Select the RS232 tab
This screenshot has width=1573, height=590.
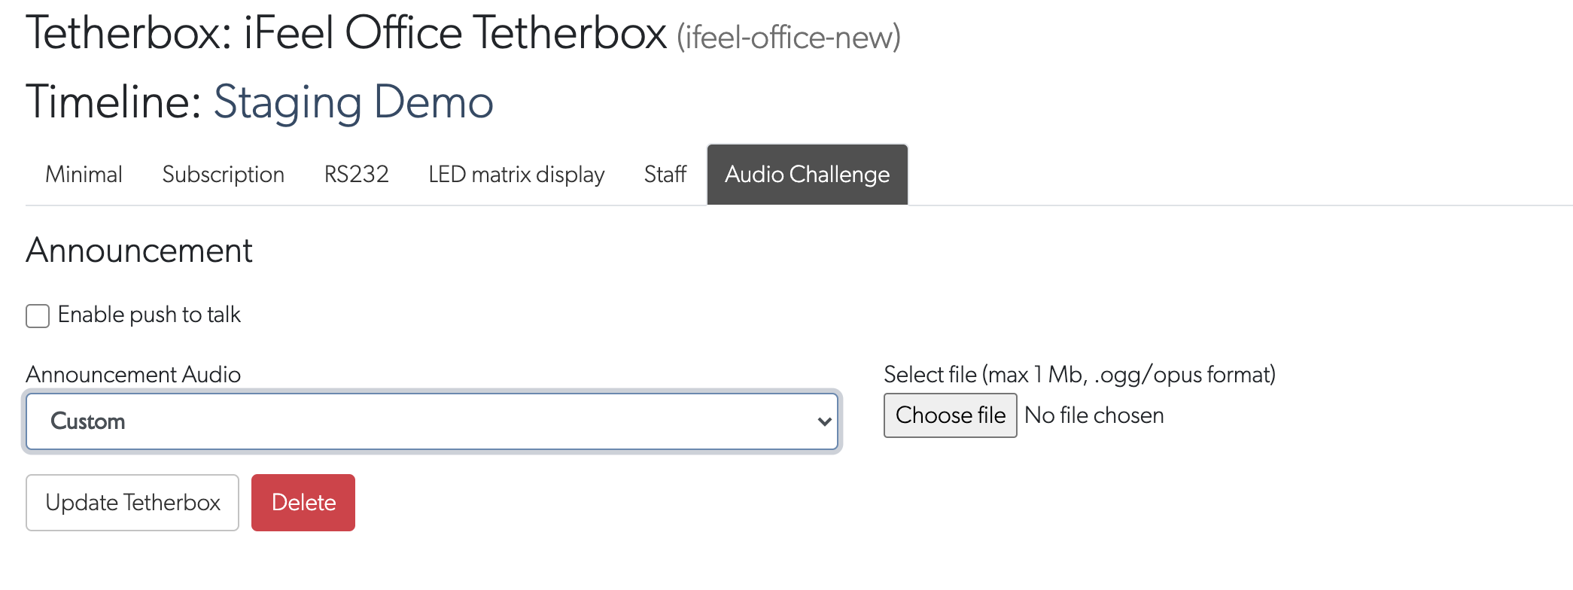tap(356, 174)
